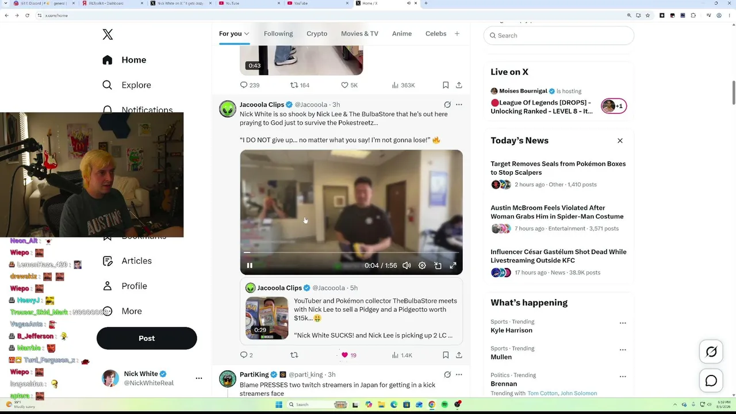Open more options on Jacoola Clips post
The image size is (736, 414).
[459, 105]
